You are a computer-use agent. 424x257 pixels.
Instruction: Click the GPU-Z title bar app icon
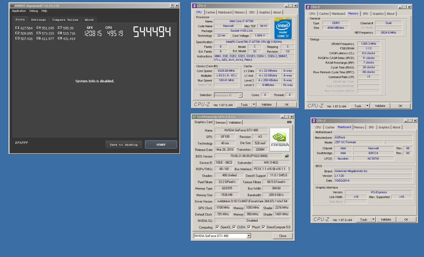click(194, 117)
